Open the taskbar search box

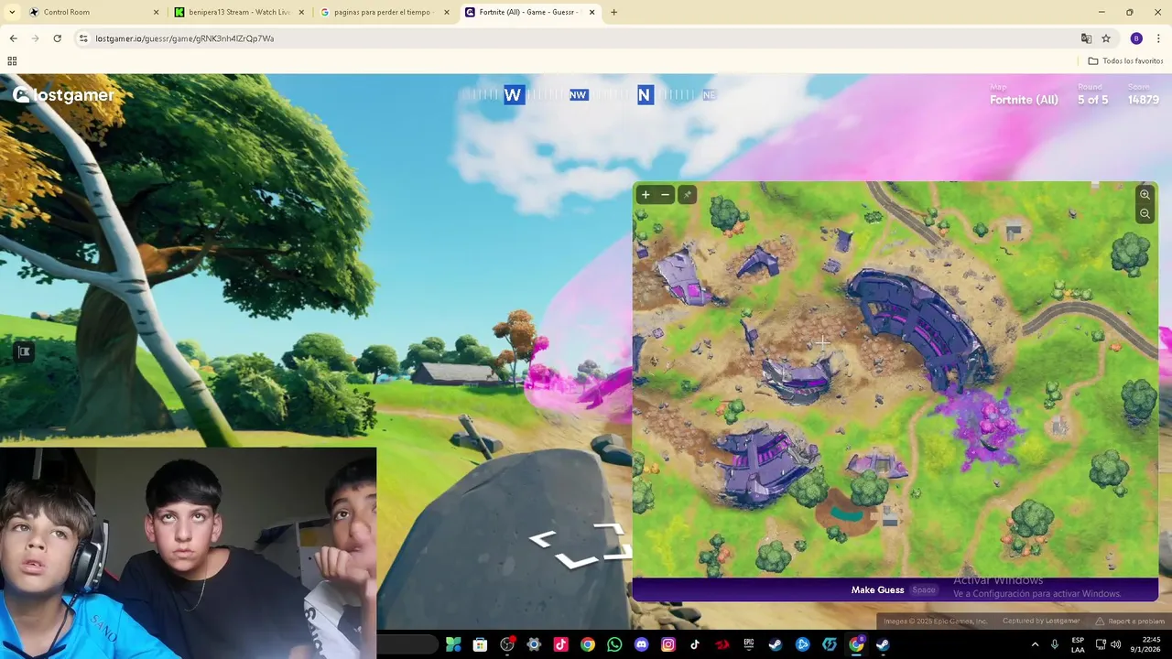408,644
